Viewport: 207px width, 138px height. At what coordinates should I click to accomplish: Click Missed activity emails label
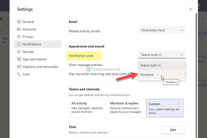click(x=85, y=31)
